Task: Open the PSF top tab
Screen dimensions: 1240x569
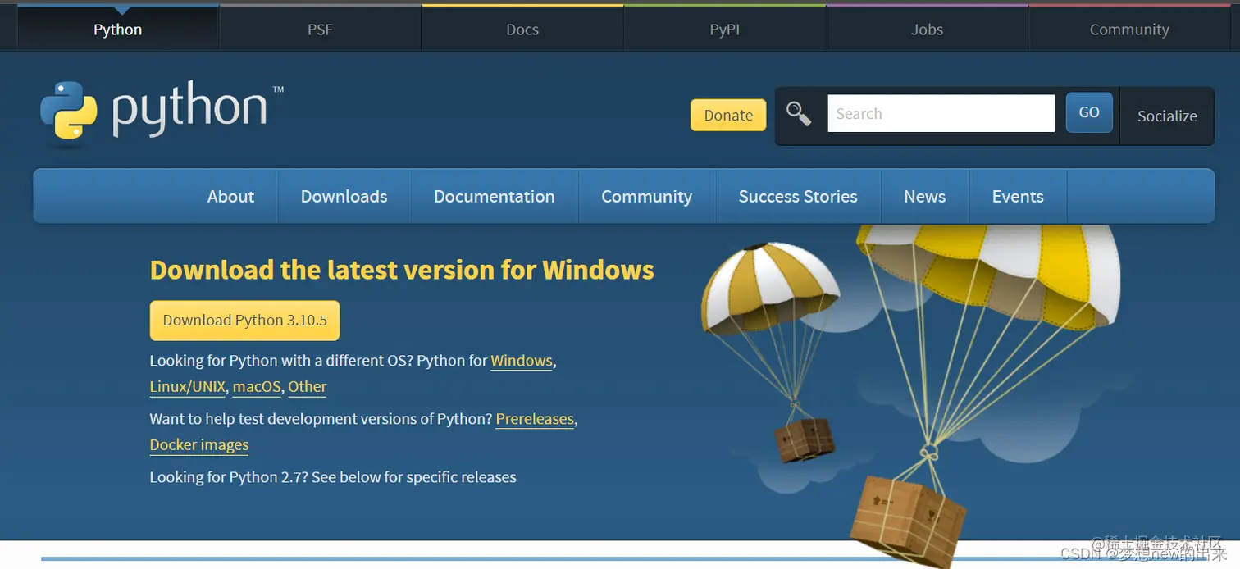Action: (320, 30)
